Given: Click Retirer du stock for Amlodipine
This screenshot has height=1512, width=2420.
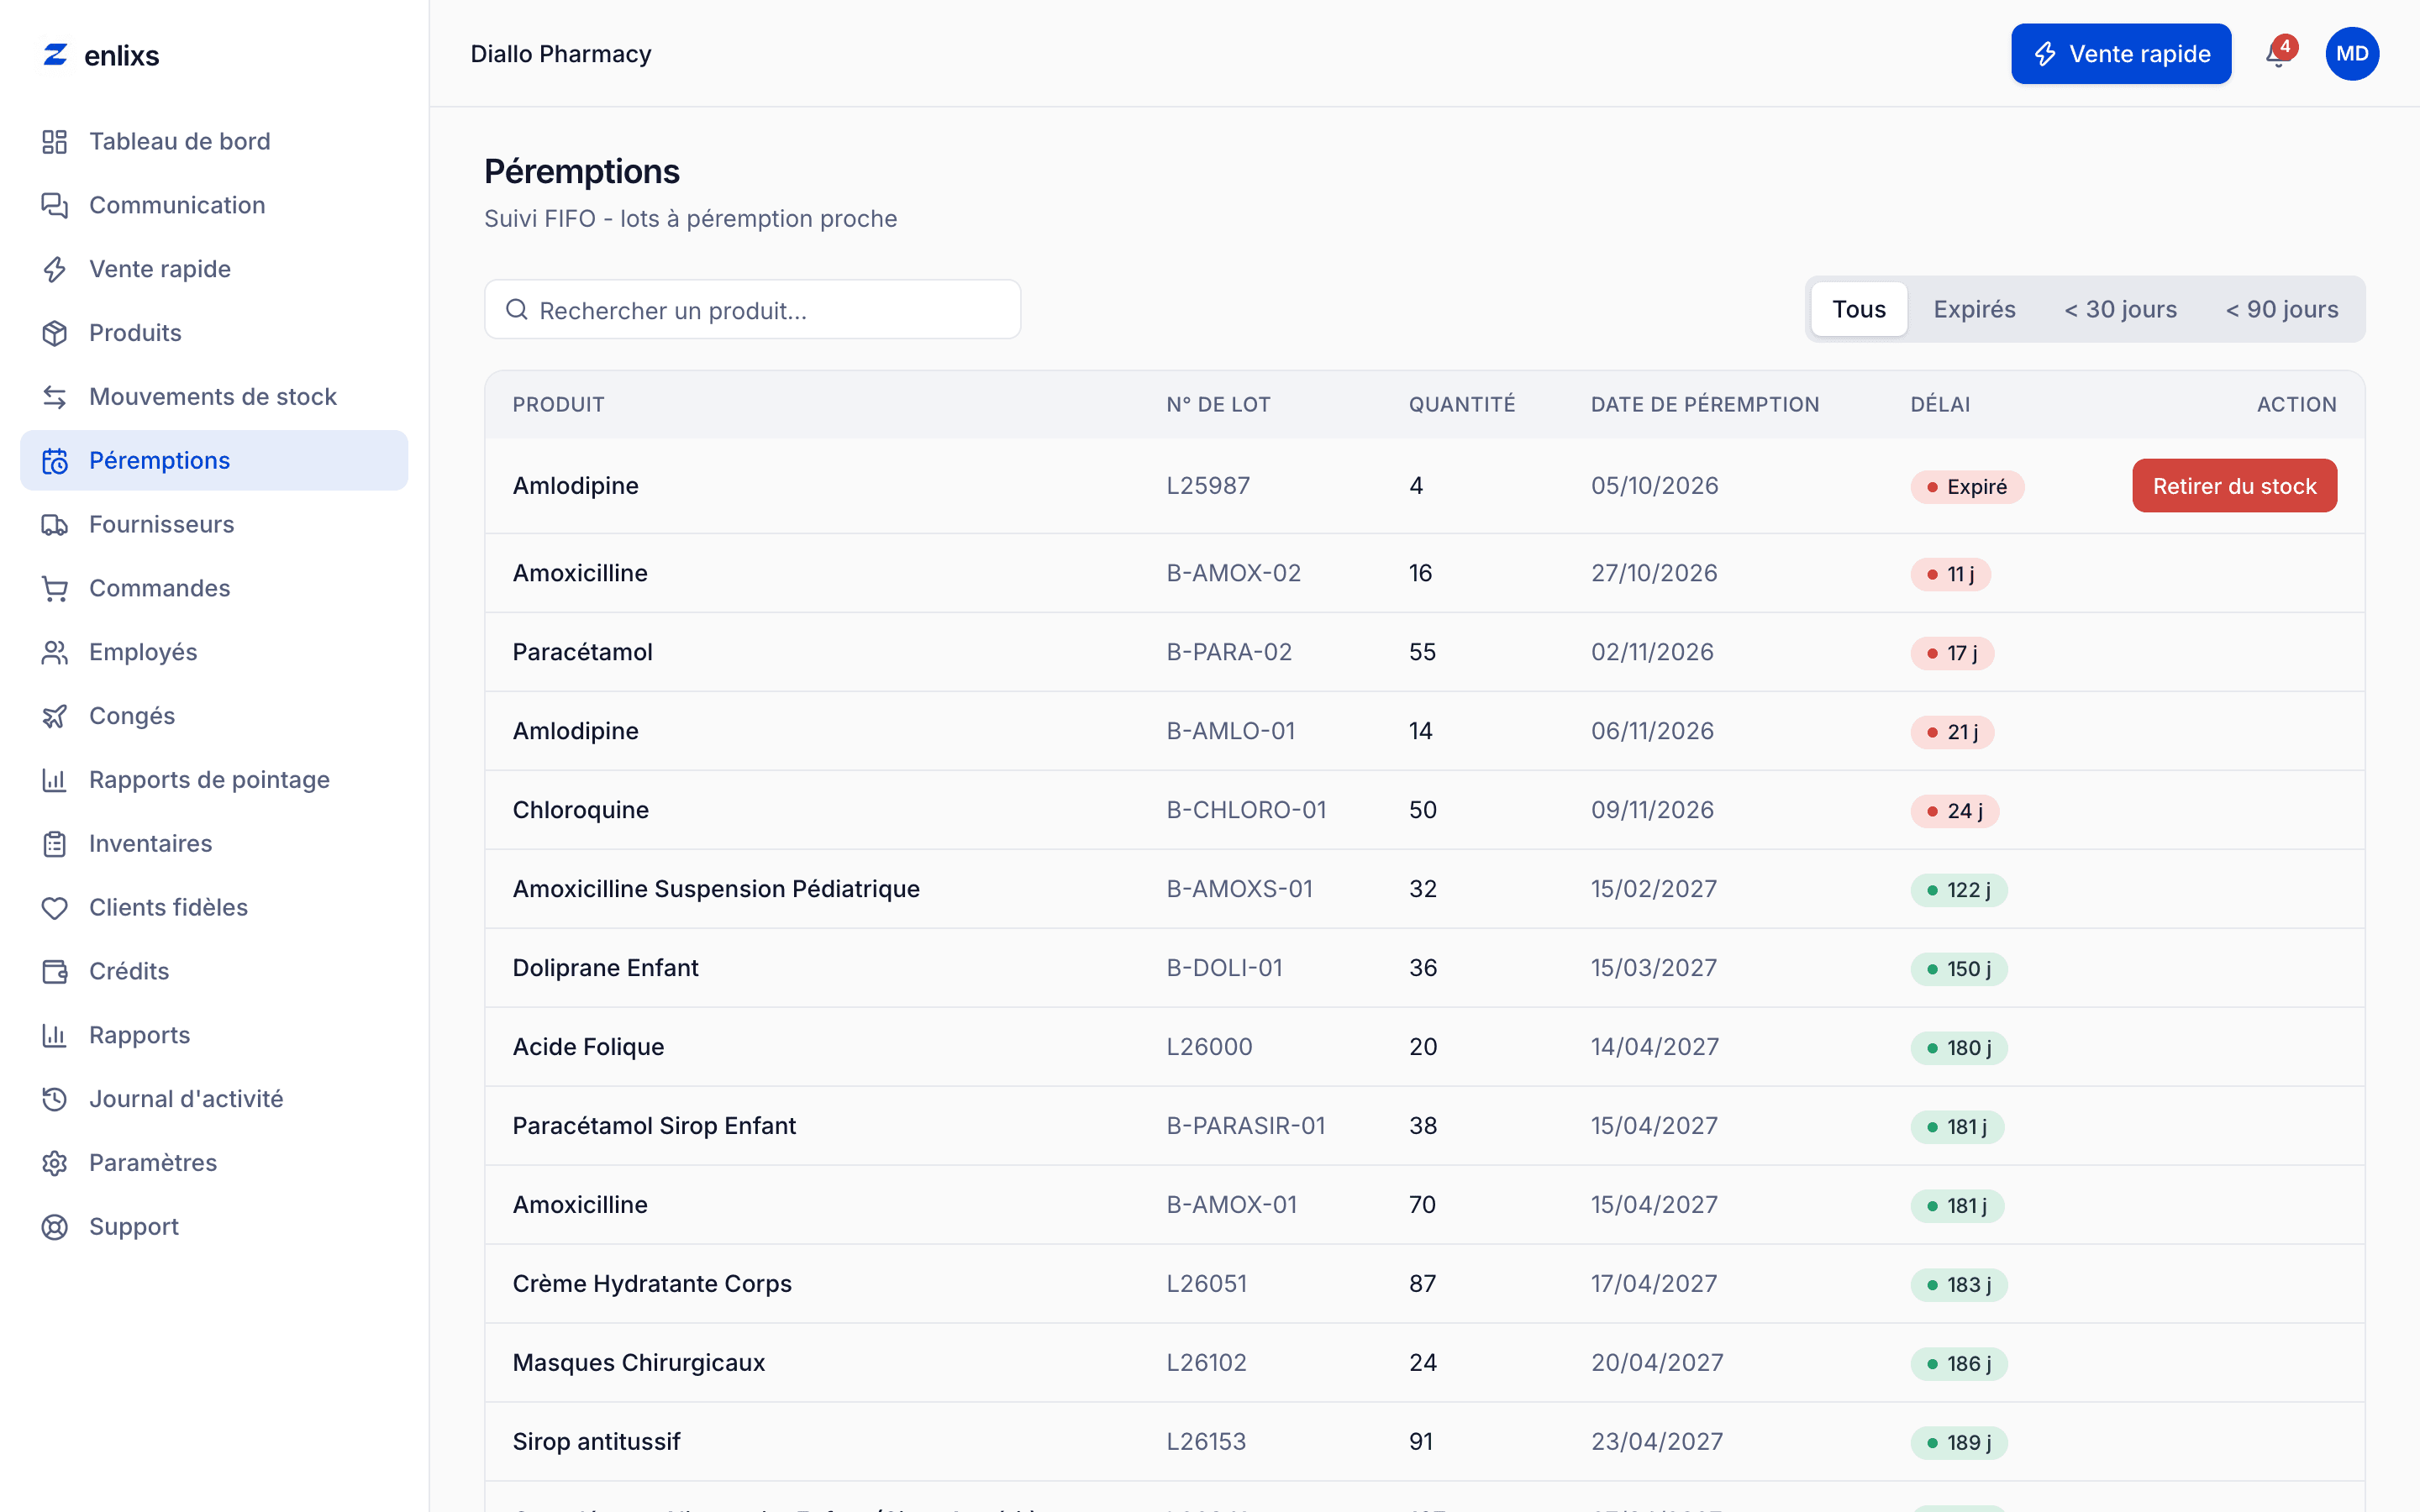Looking at the screenshot, I should click(2234, 486).
